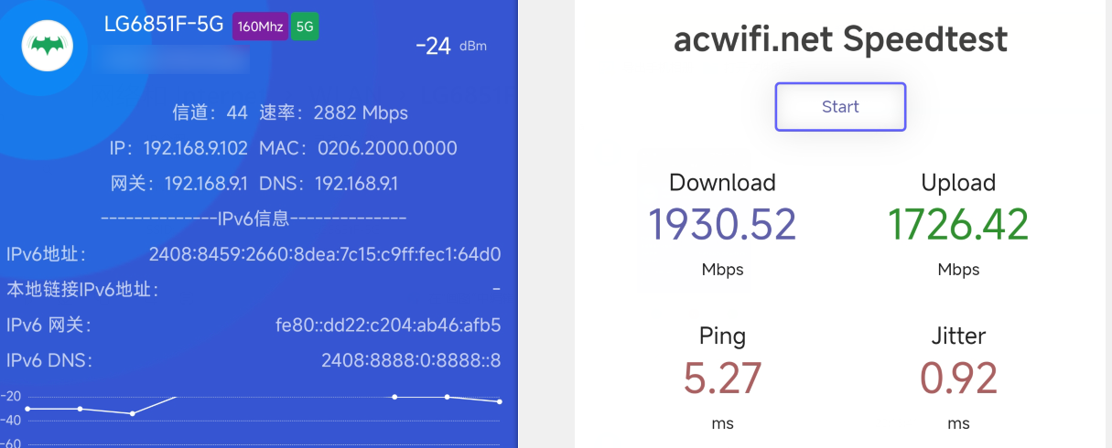Image resolution: width=1112 pixels, height=448 pixels.
Task: Click the Upload 1726.42 result
Action: [x=958, y=224]
